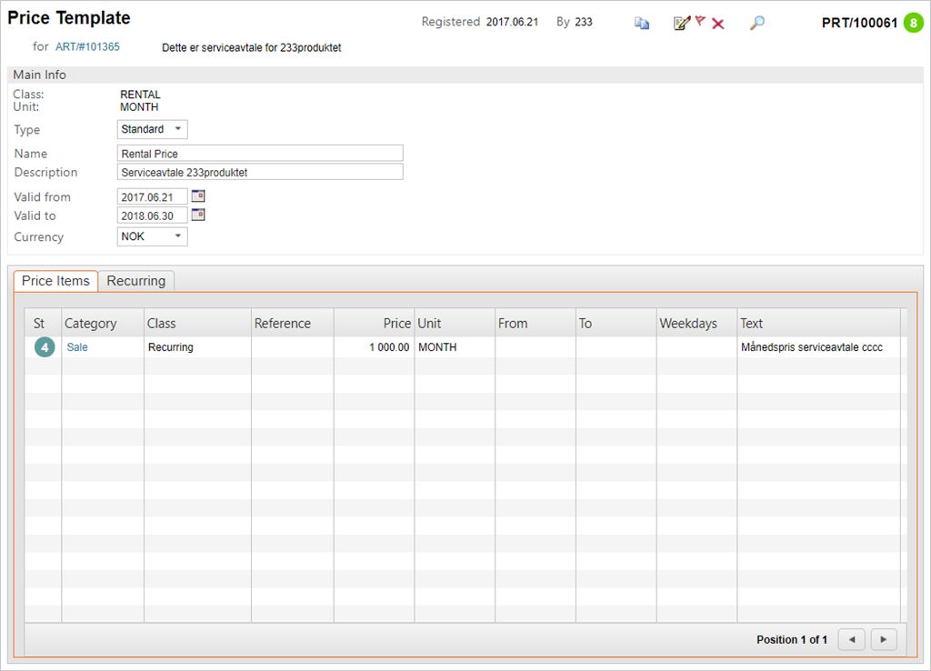Click the small red flag icon
Screen dimensions: 931x671
tap(700, 21)
